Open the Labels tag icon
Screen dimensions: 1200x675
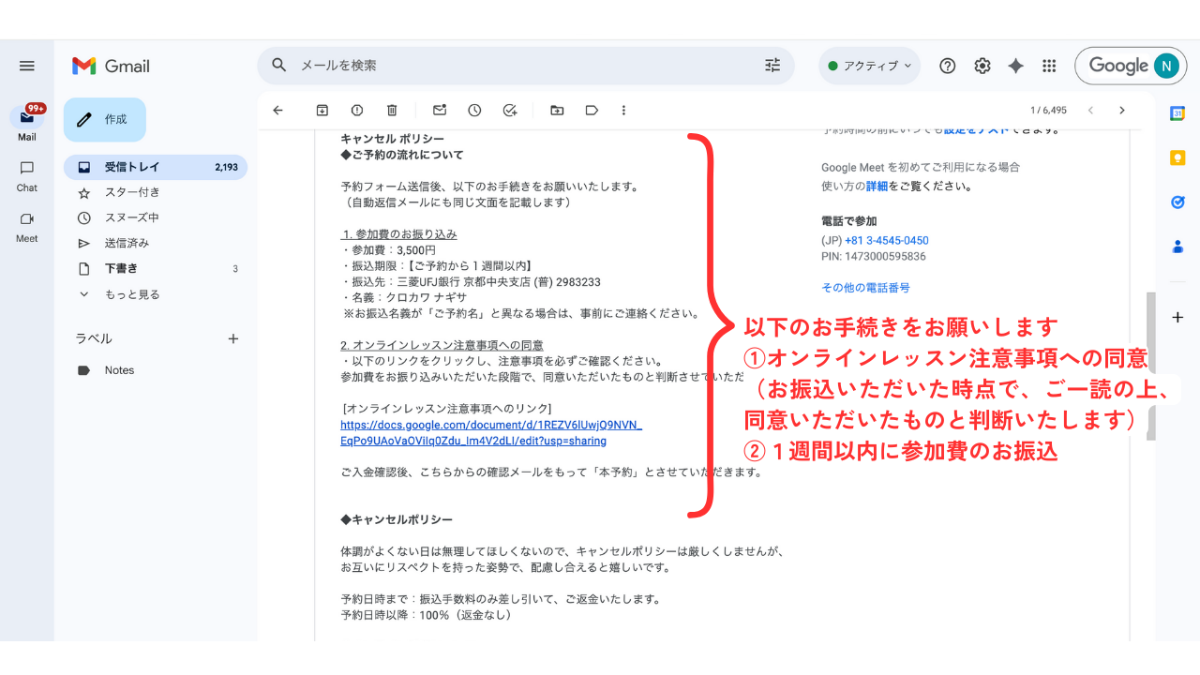pos(592,111)
